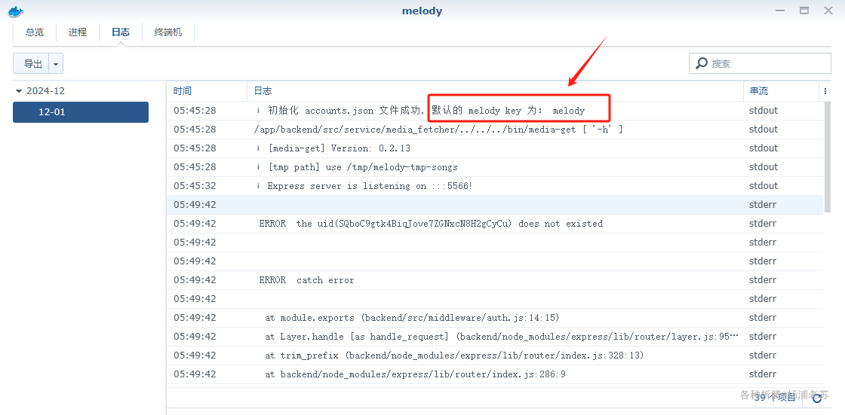Sort by the 串流 column header
Image resolution: width=845 pixels, height=415 pixels.
[x=781, y=91]
